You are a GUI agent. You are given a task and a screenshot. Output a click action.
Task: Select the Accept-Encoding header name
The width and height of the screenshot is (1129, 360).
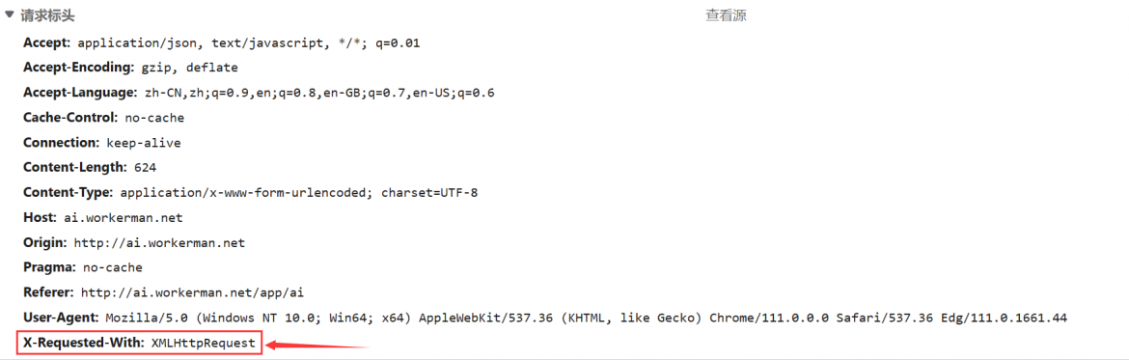pyautogui.click(x=78, y=68)
